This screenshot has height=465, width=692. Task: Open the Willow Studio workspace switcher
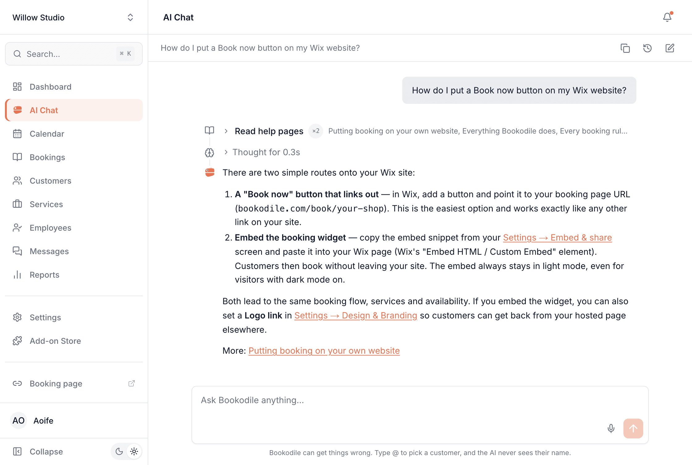[74, 17]
